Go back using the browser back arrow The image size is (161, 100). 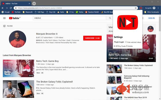tap(3, 8)
